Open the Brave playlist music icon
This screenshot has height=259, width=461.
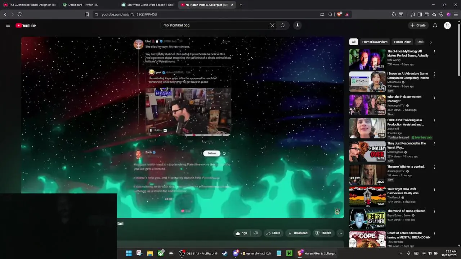tap(412, 14)
